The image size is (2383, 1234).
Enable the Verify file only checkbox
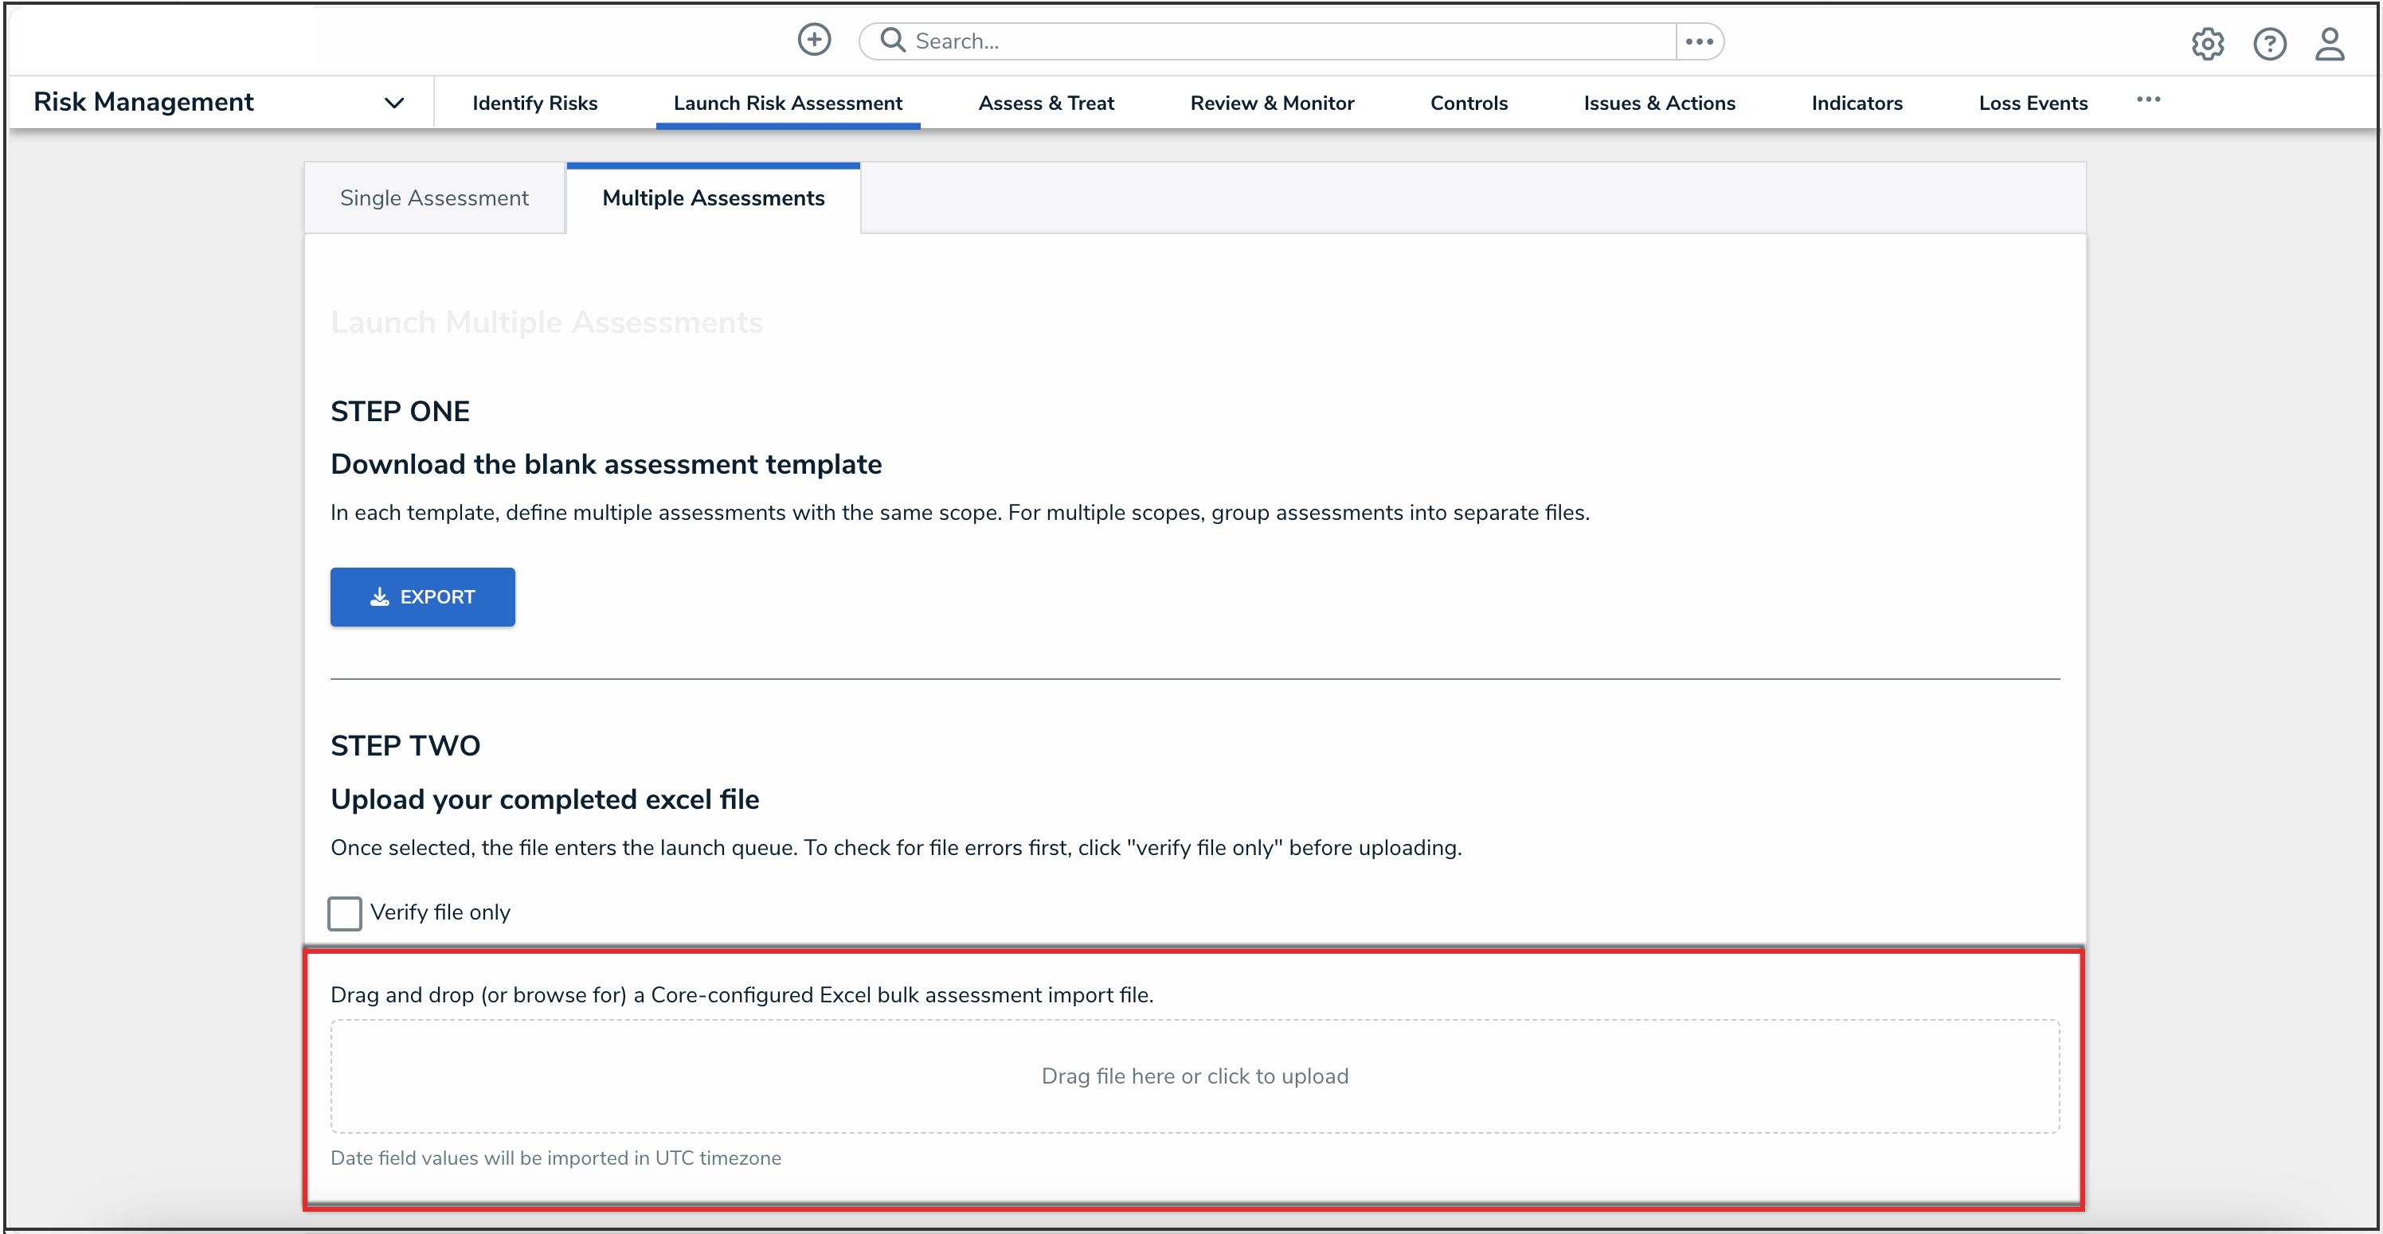coord(344,913)
